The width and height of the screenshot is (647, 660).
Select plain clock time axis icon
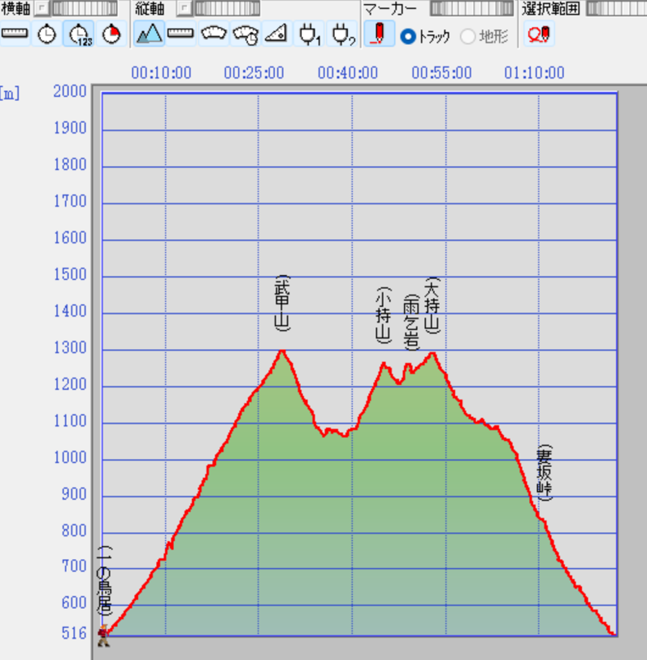tap(47, 34)
